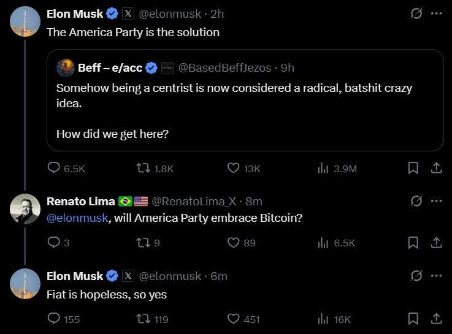This screenshot has width=452, height=334.
Task: Like the post with 13K likes
Action: click(233, 168)
